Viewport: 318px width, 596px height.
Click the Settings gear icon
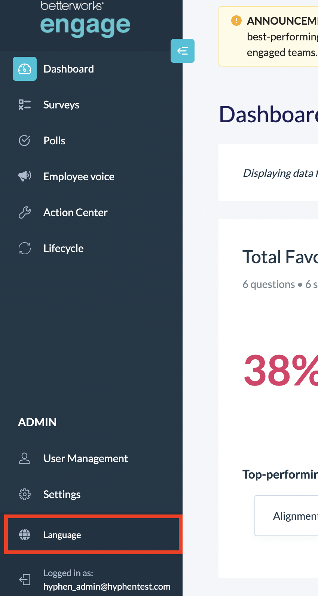[25, 494]
